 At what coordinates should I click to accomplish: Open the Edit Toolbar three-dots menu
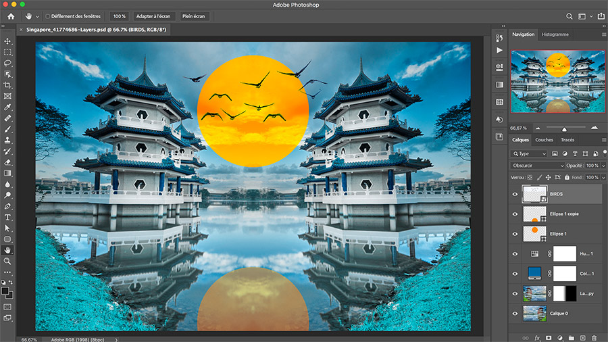pos(7,272)
